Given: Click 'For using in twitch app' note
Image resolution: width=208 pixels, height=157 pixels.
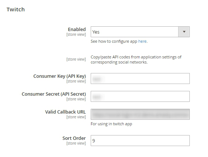Looking at the screenshot, I should [x=111, y=124].
